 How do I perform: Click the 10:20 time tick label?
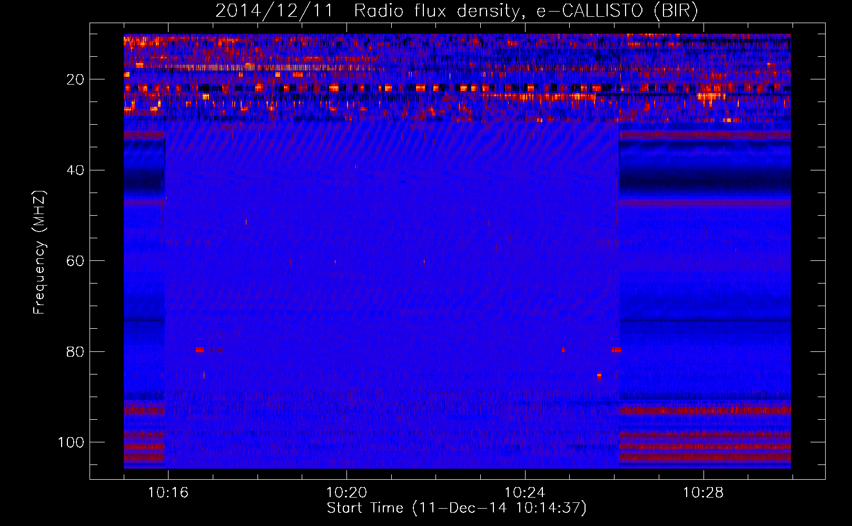point(346,493)
